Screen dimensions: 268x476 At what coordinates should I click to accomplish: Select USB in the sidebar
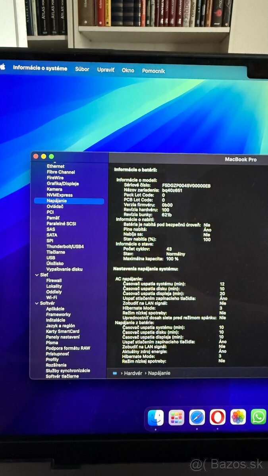tap(51, 258)
